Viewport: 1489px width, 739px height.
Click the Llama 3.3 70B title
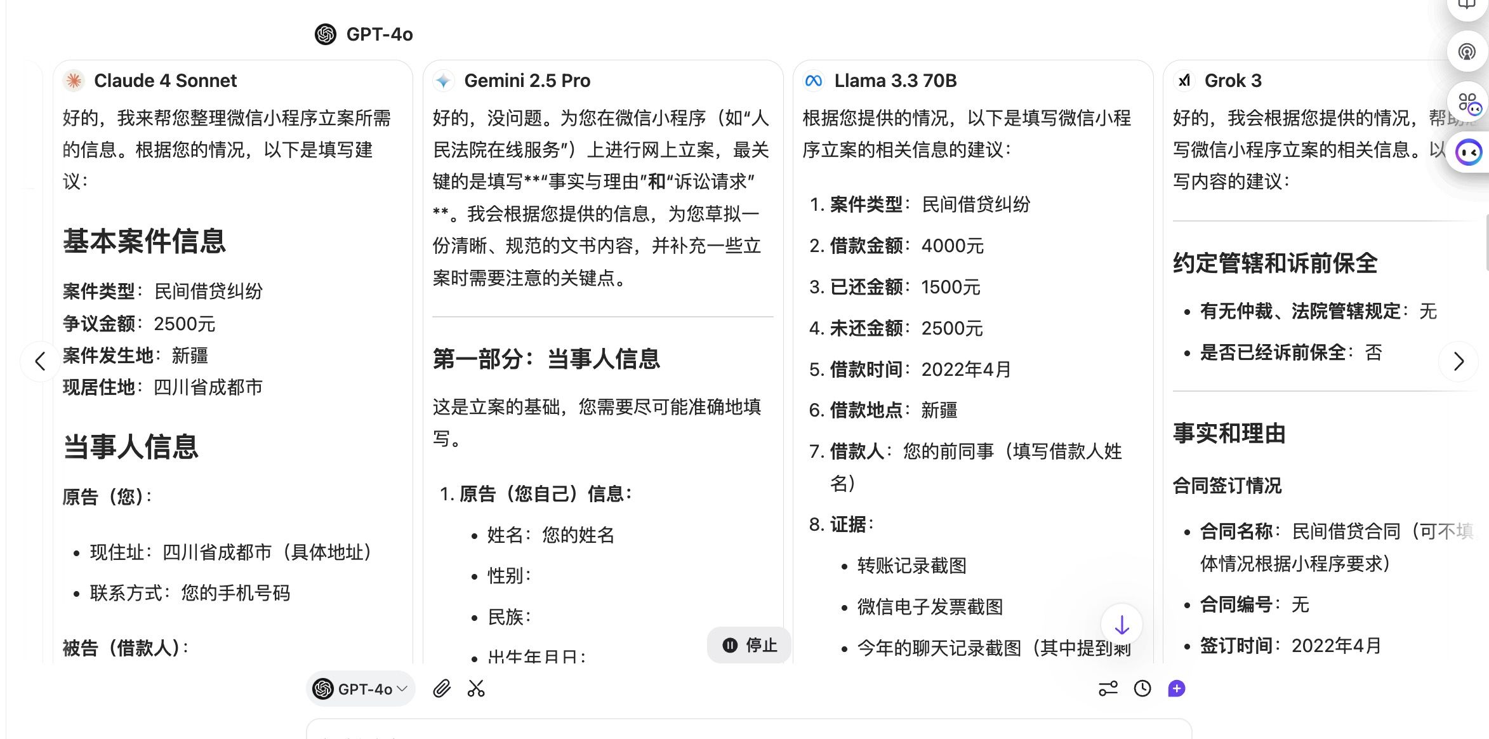click(896, 81)
